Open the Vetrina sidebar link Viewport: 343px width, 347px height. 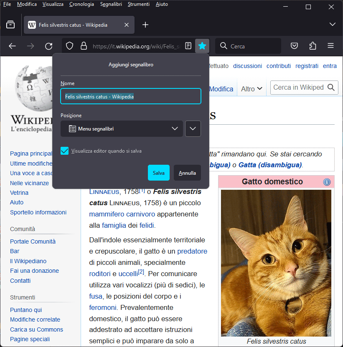tap(19, 193)
